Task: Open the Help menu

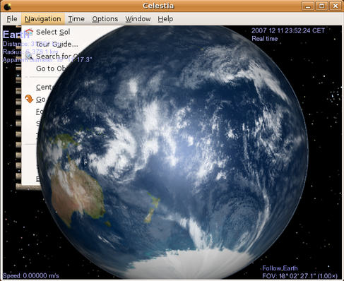Action: click(165, 19)
